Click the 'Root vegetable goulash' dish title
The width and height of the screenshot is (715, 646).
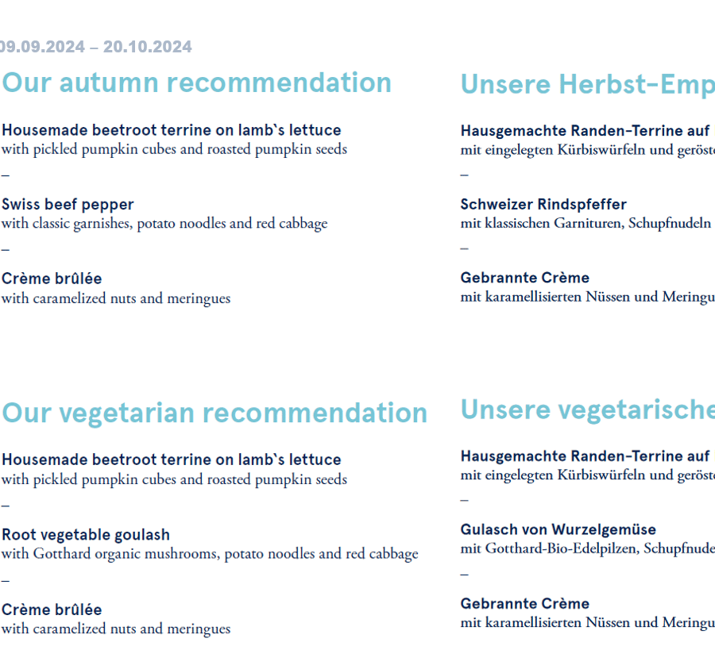[x=86, y=534]
